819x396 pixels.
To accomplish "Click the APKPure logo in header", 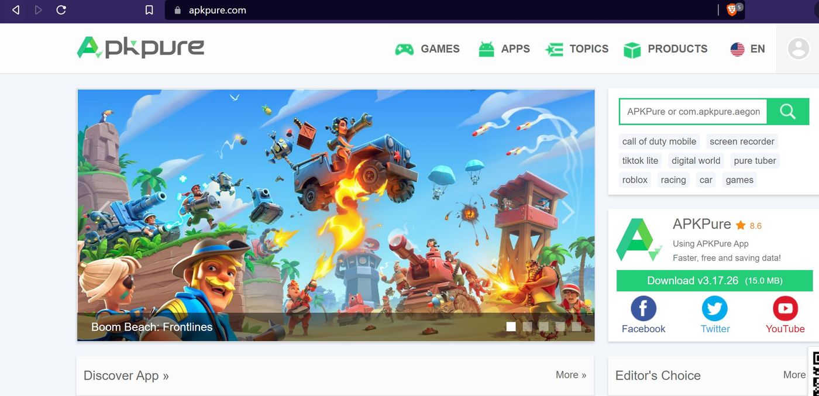I will click(x=140, y=47).
